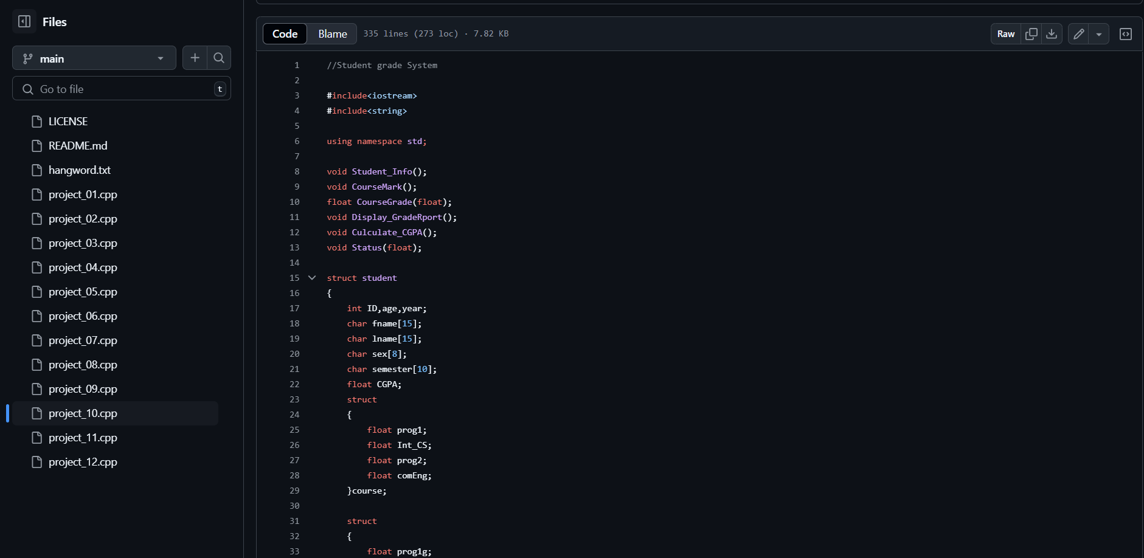
Task: Select project_10.cpp in file tree
Action: click(116, 413)
